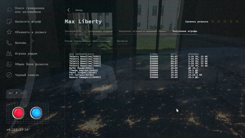Set wanted level to the second star
This screenshot has width=245, height=138.
pyautogui.click(x=219, y=21)
